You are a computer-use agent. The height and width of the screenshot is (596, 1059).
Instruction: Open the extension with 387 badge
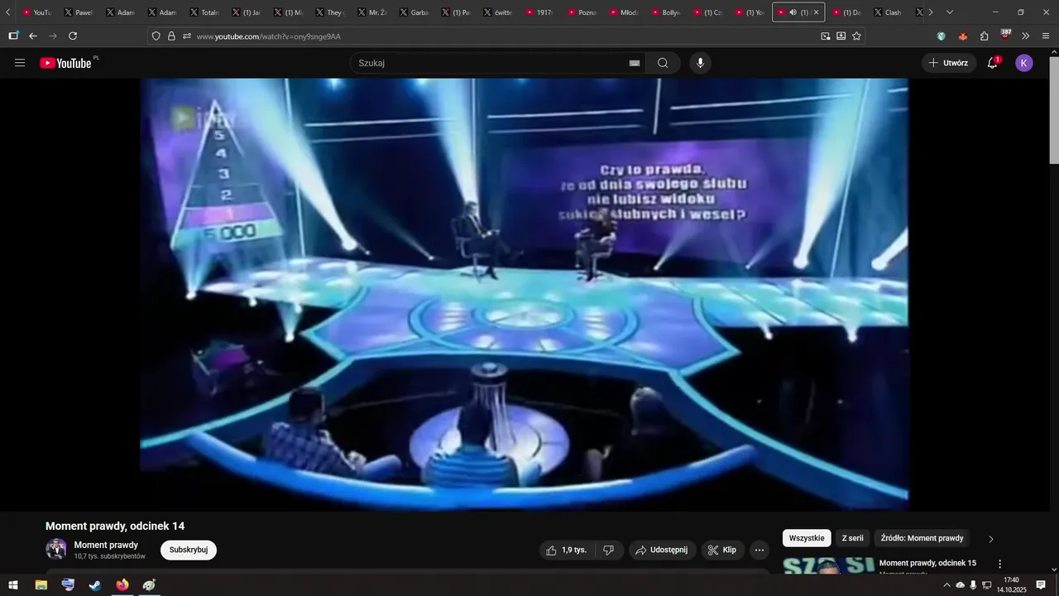click(1005, 35)
